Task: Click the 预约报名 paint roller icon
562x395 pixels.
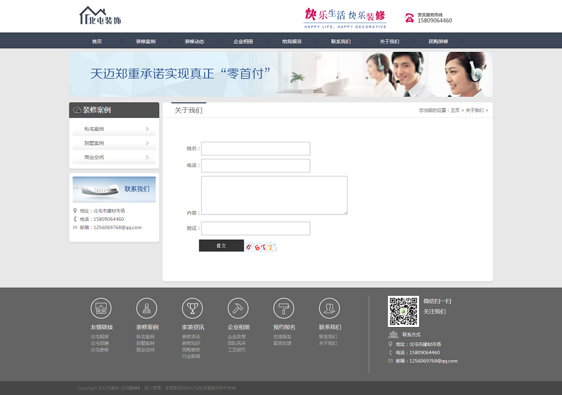Action: pyautogui.click(x=283, y=308)
